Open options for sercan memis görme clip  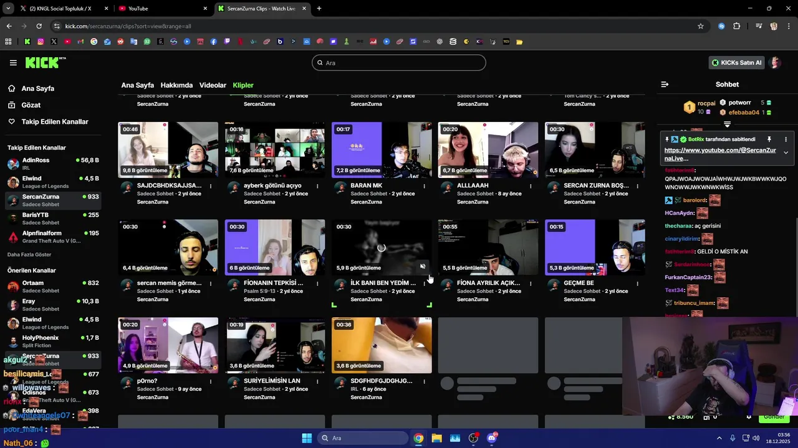click(x=211, y=284)
